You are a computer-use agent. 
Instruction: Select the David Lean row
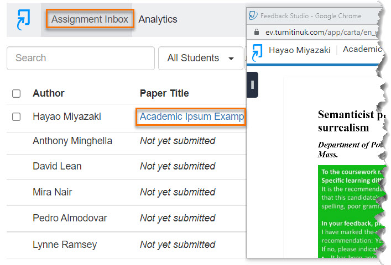pos(57,166)
